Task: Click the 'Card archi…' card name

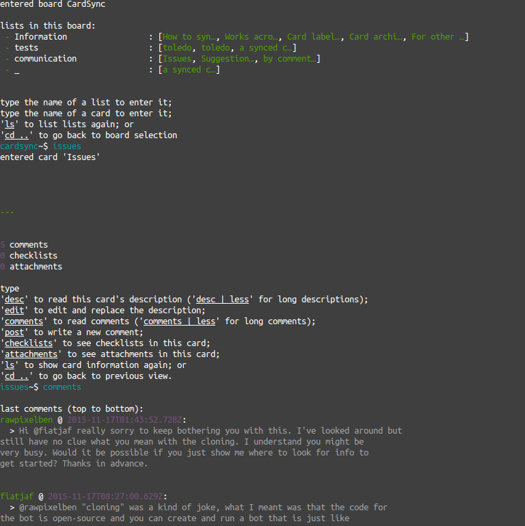Action: point(376,37)
